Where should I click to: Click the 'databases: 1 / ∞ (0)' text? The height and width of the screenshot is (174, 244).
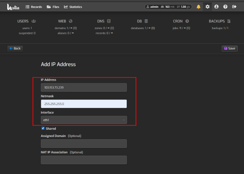143,28
